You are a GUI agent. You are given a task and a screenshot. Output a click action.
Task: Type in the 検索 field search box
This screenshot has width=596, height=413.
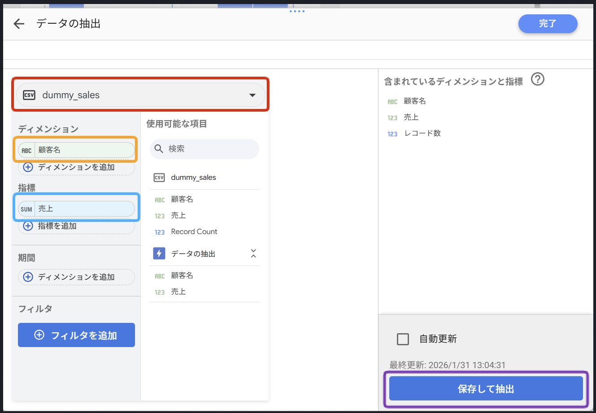click(211, 149)
